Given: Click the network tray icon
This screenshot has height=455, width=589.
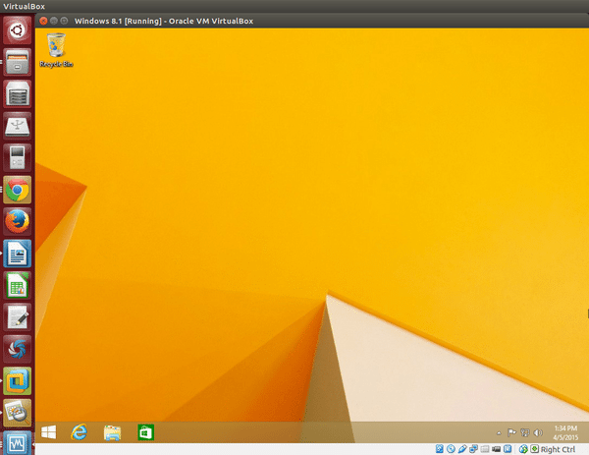Looking at the screenshot, I should (525, 432).
